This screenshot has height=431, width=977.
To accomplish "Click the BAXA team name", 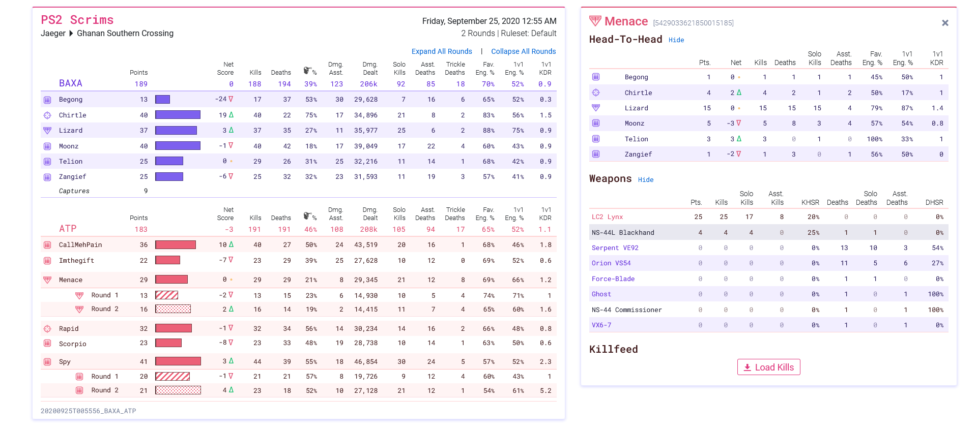I will (x=70, y=83).
